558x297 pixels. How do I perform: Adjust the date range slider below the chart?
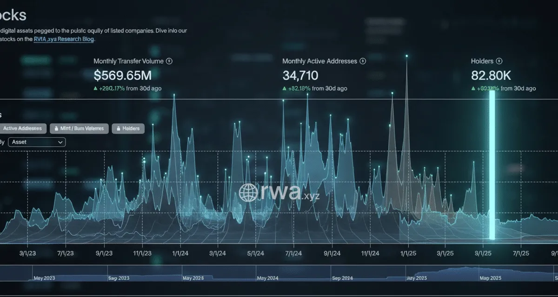click(279, 273)
